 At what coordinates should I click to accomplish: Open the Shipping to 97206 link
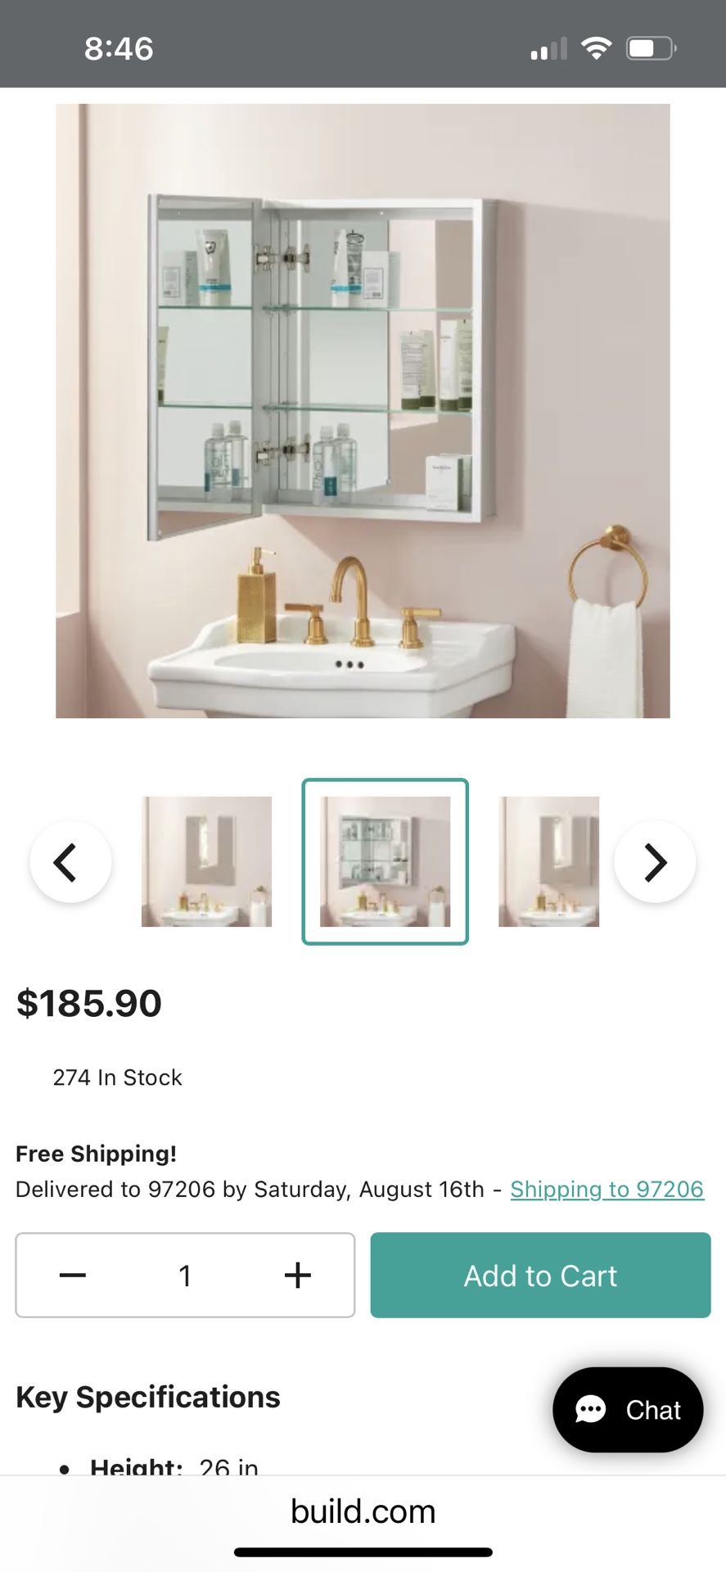tap(607, 1189)
